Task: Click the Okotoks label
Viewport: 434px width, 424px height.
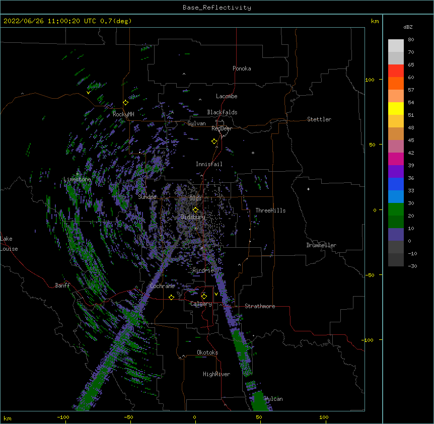Action: coord(207,352)
